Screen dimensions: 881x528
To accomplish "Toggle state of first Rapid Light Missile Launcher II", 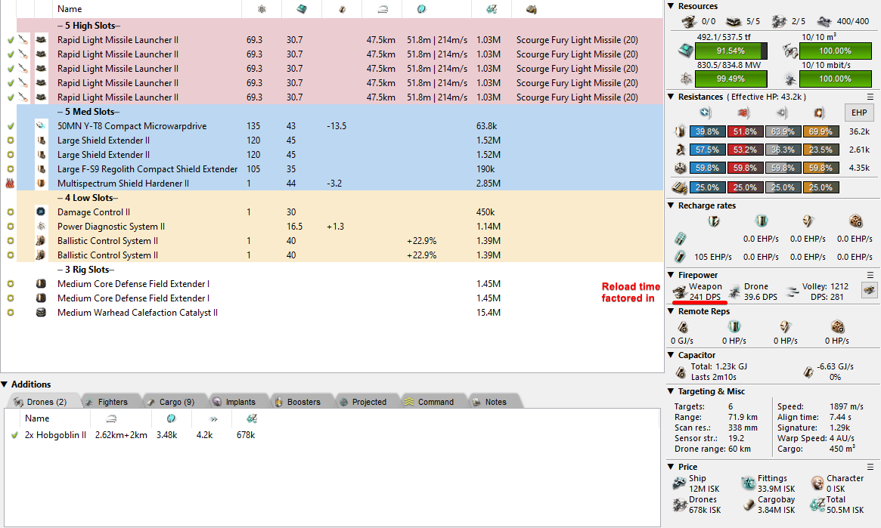I will [x=11, y=40].
